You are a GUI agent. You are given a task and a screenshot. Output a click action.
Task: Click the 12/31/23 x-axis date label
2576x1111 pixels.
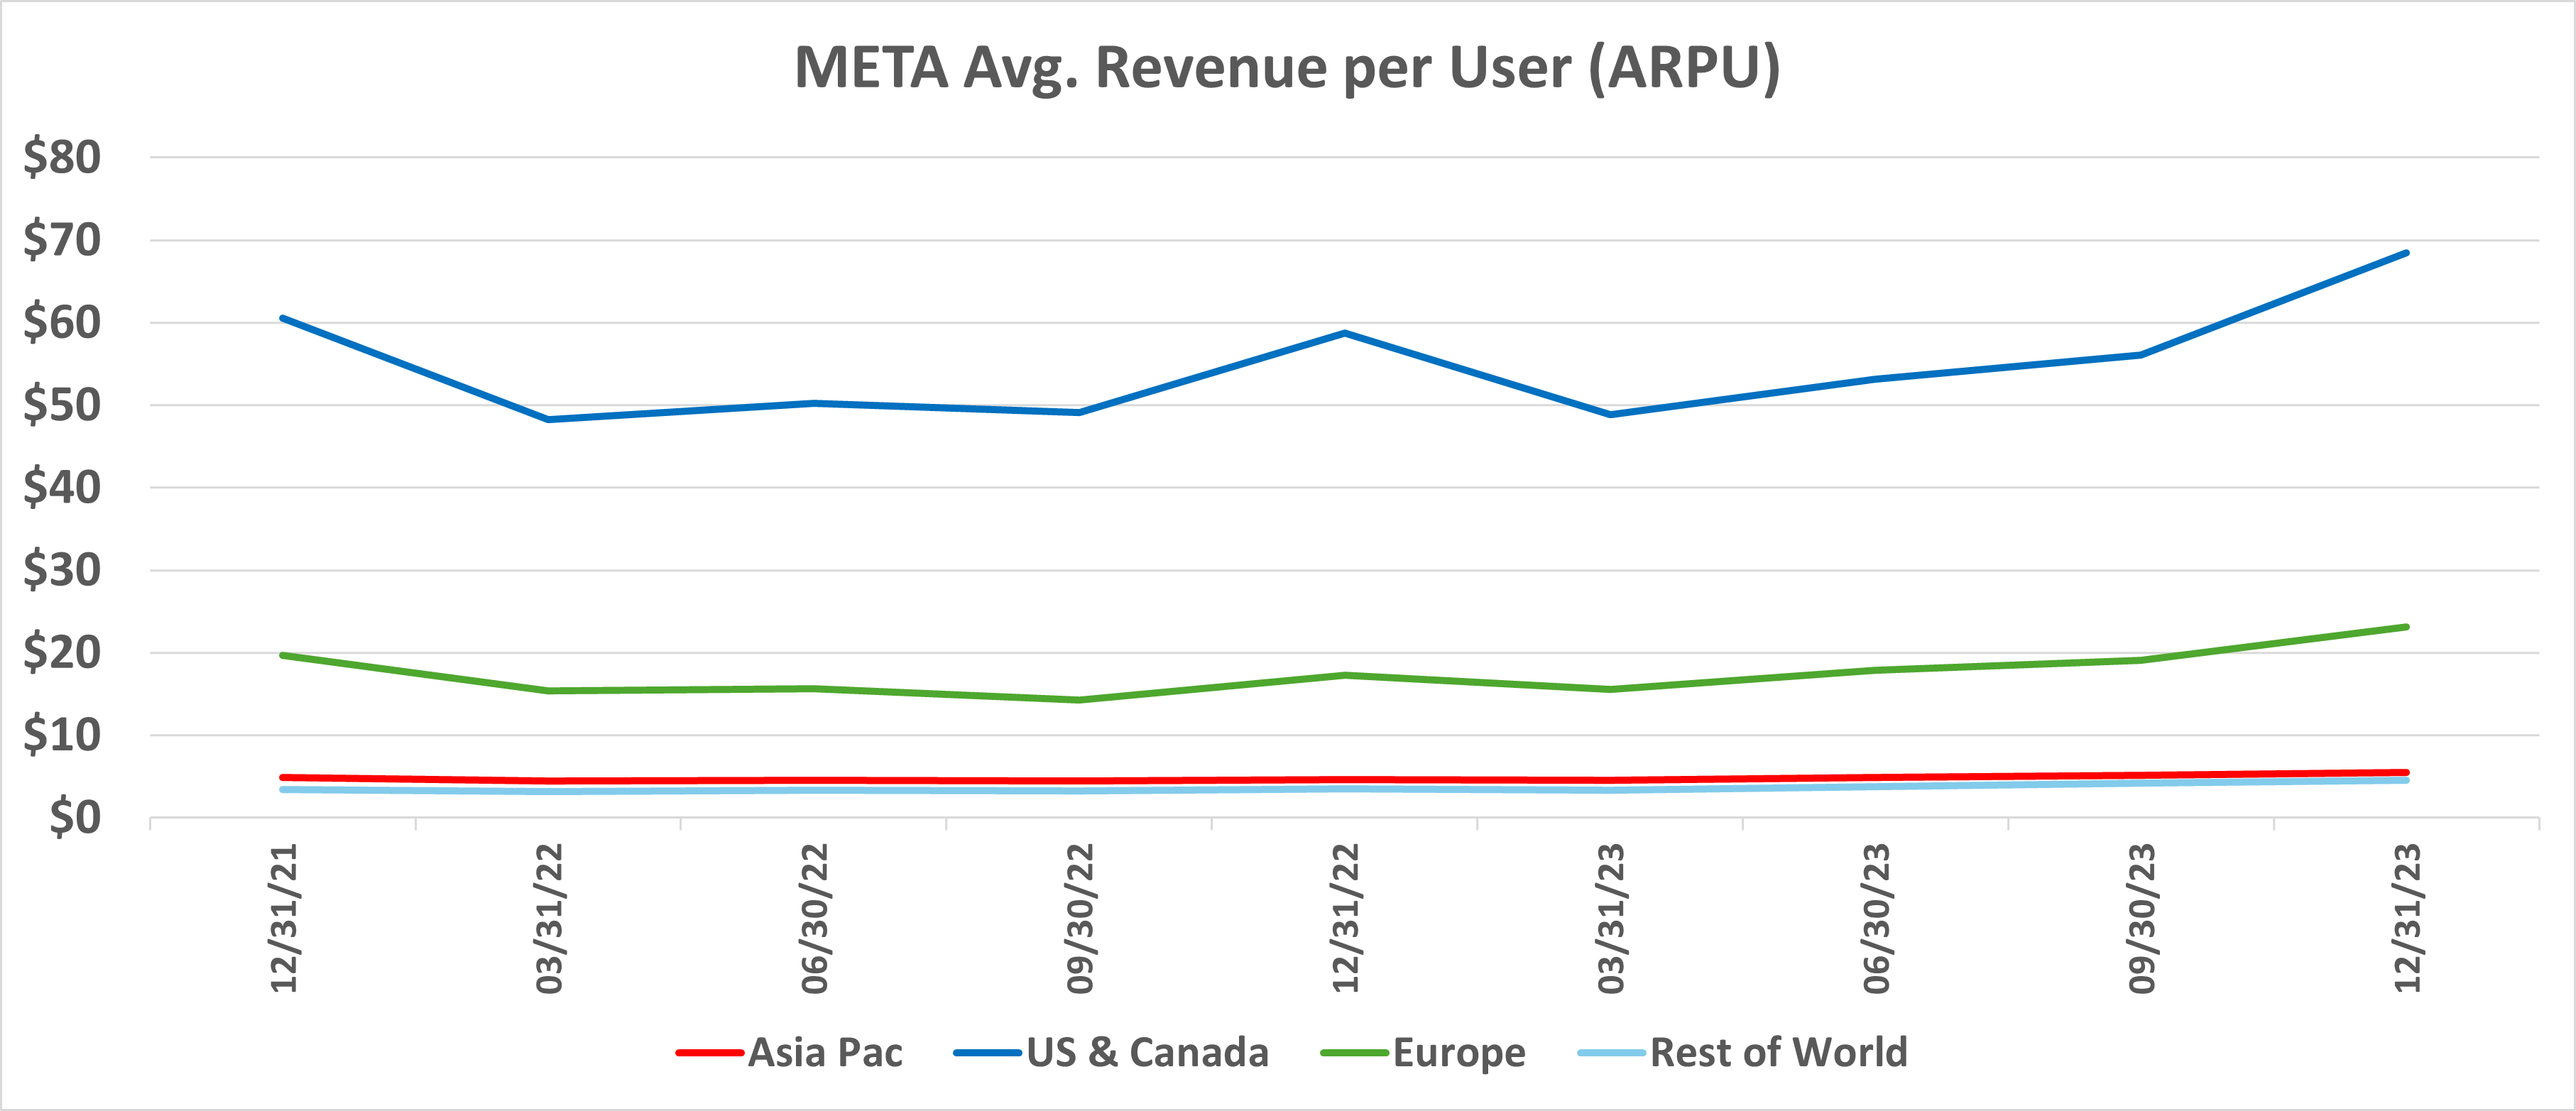pyautogui.click(x=2406, y=918)
